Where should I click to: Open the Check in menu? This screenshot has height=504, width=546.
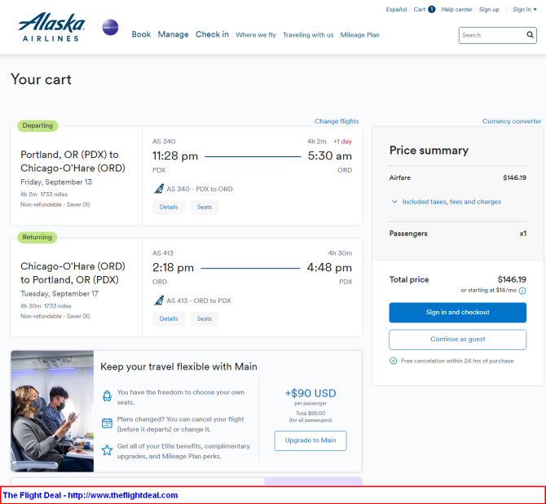point(212,34)
